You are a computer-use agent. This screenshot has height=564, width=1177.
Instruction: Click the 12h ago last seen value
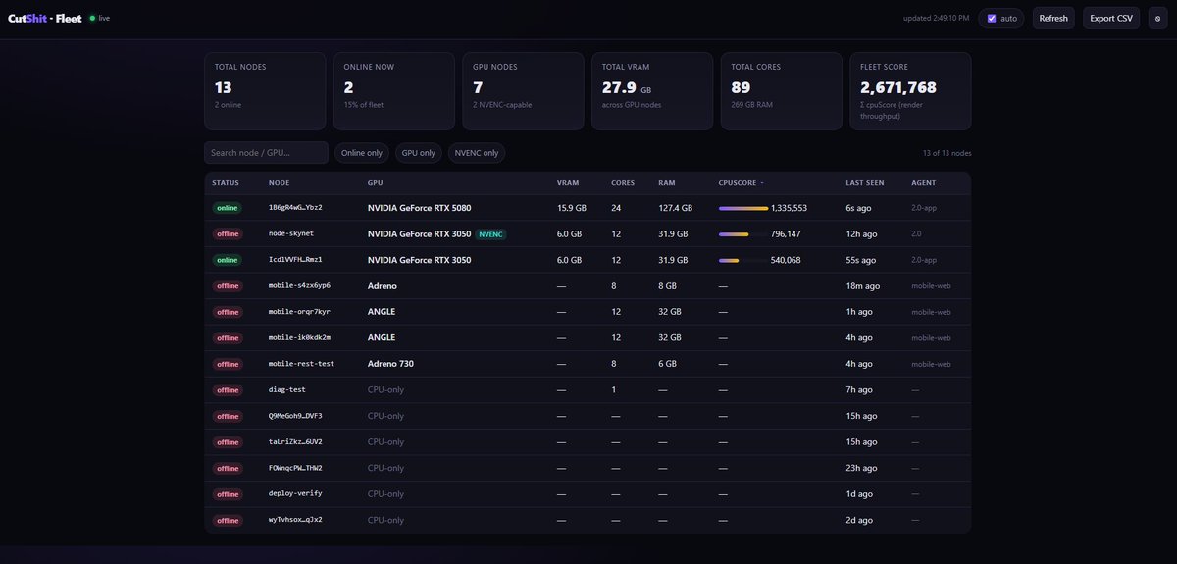862,234
